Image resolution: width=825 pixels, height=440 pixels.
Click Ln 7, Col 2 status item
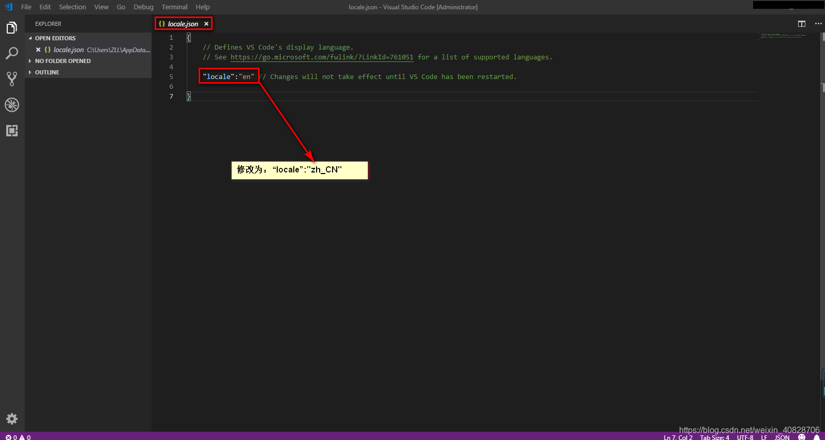pyautogui.click(x=678, y=437)
